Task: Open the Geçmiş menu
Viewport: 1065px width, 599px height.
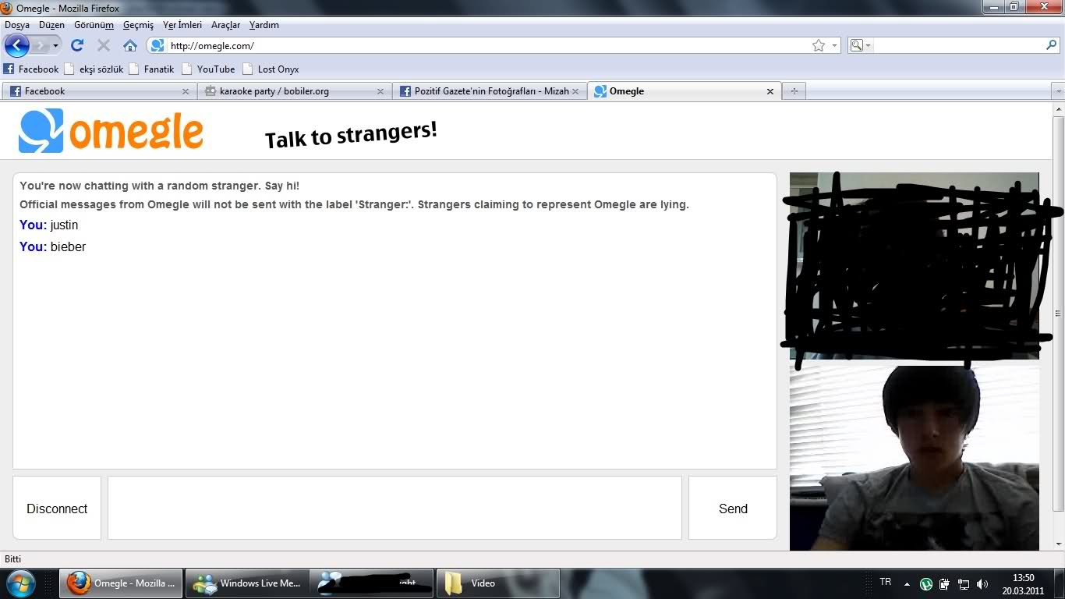Action: click(139, 25)
